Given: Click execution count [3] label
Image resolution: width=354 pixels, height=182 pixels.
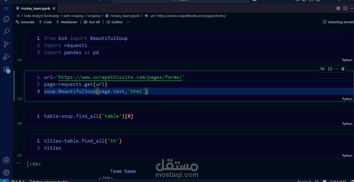Looking at the screenshot, I should click(x=19, y=99).
